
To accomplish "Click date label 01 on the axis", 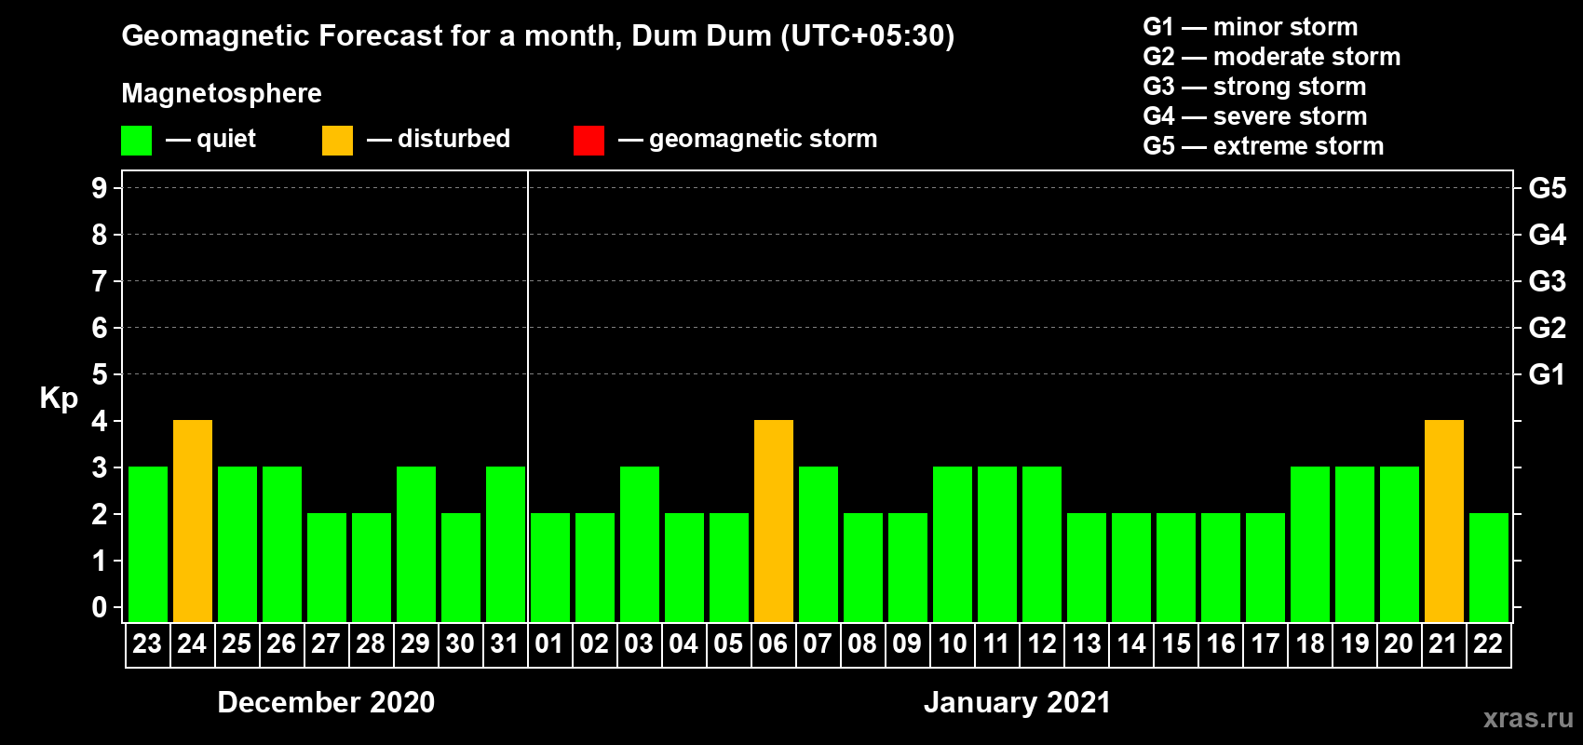I will point(549,643).
